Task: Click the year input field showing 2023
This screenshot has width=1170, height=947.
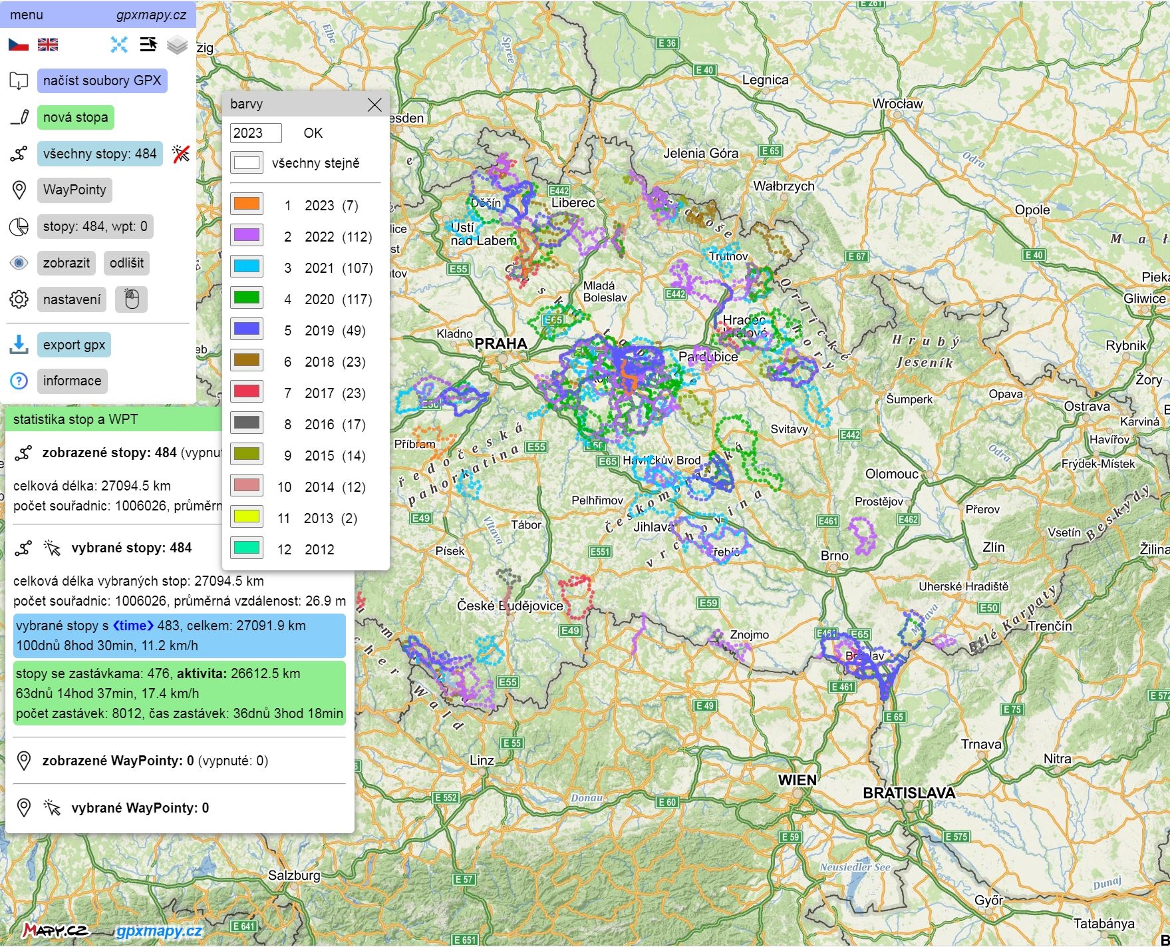Action: point(256,133)
